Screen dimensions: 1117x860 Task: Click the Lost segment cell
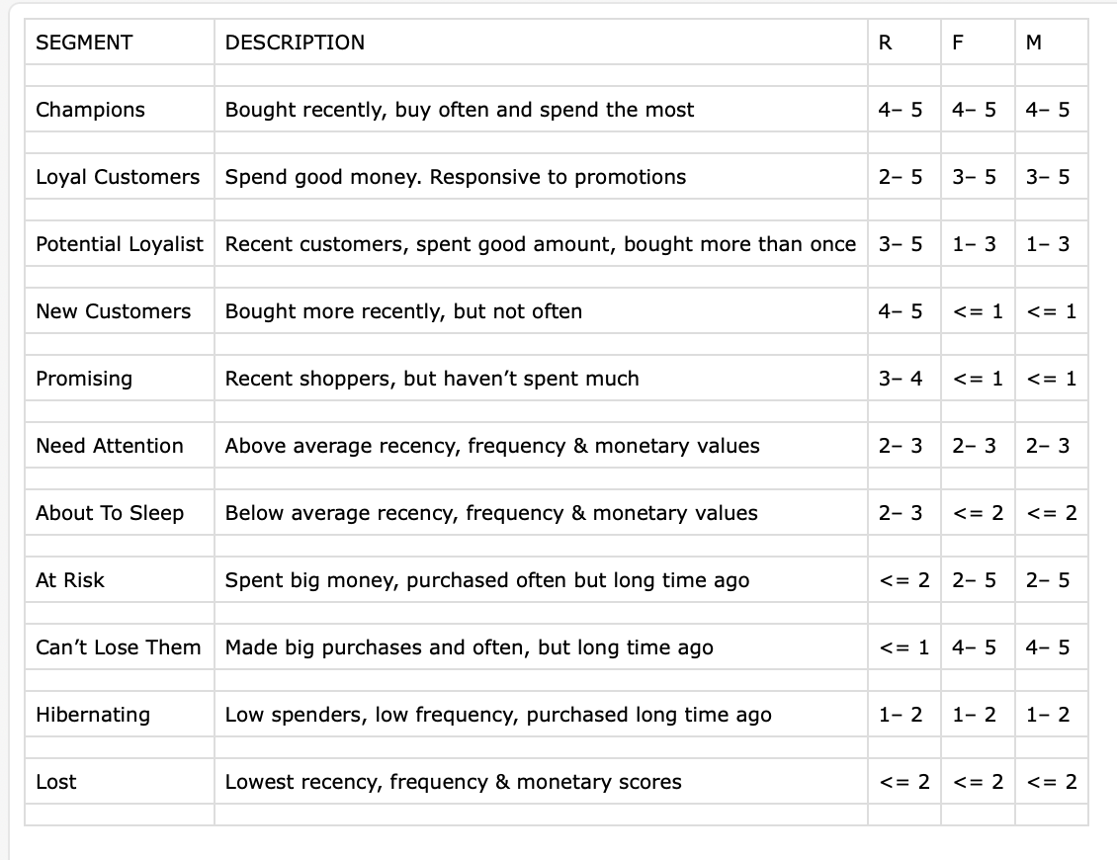(x=56, y=782)
